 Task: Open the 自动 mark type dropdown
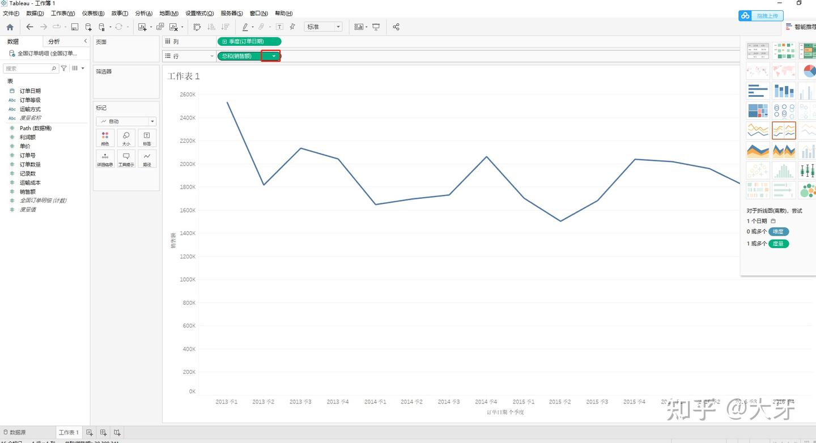pyautogui.click(x=126, y=121)
